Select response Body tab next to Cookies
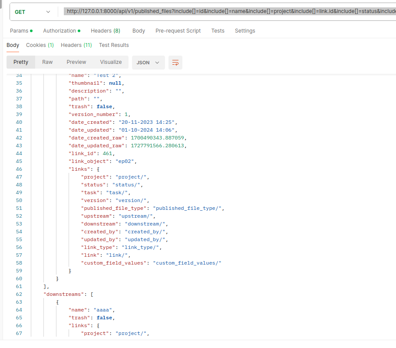 point(13,45)
